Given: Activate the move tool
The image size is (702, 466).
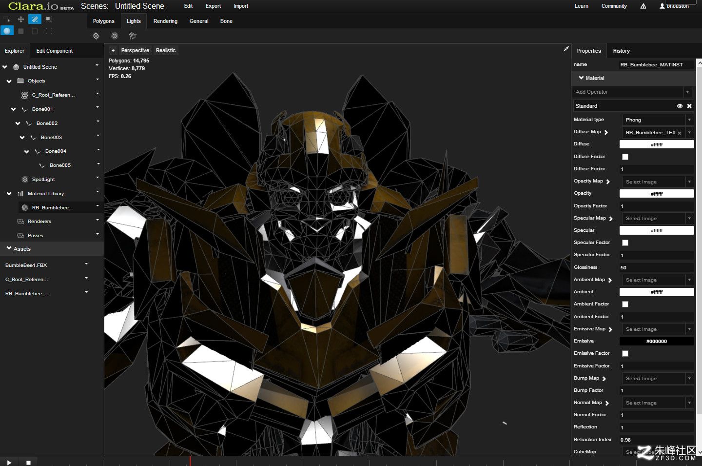Looking at the screenshot, I should tap(21, 19).
